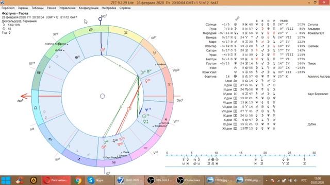The width and height of the screenshot is (330, 185).
Task: Click the Cancer sign glyph on the zodiac ring
Action: 91,30
